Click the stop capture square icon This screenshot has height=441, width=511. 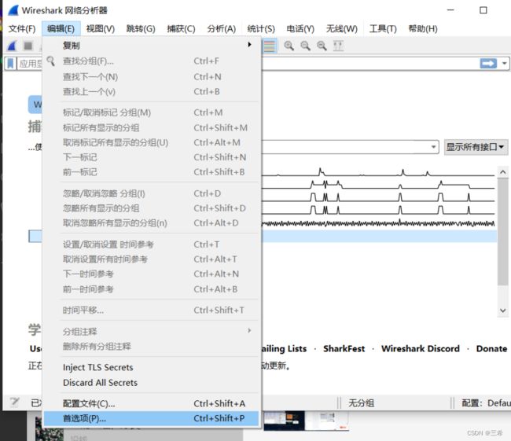(x=28, y=46)
